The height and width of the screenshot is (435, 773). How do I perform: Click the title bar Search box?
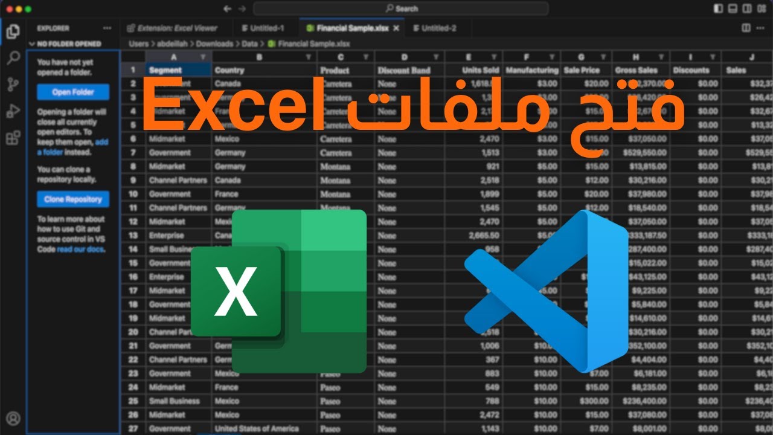pyautogui.click(x=401, y=8)
